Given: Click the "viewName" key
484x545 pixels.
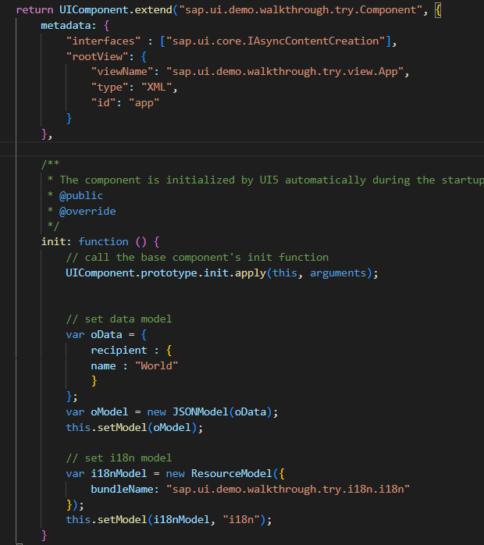Looking at the screenshot, I should pos(122,72).
